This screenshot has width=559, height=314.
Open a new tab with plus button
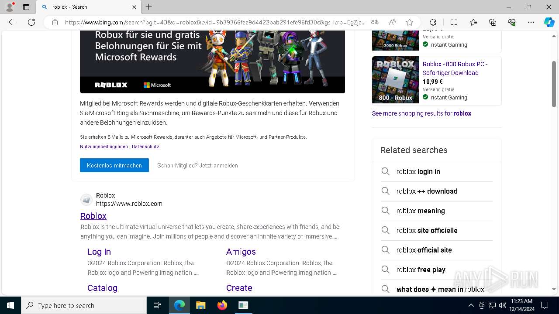tap(149, 7)
